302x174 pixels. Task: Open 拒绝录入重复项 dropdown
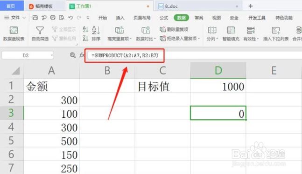pos(180,39)
